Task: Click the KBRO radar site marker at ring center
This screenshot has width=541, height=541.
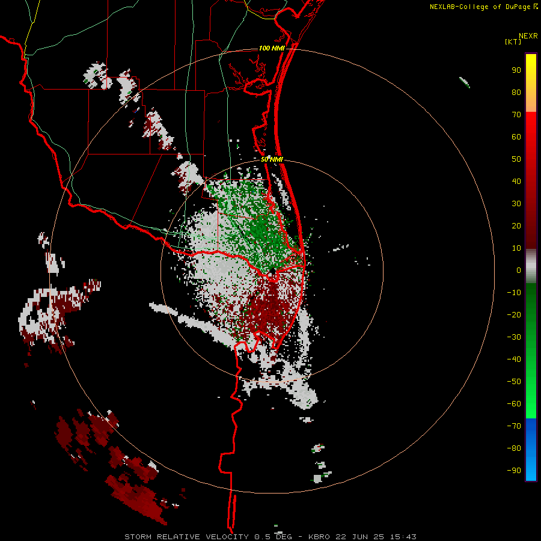Action: tap(272, 271)
